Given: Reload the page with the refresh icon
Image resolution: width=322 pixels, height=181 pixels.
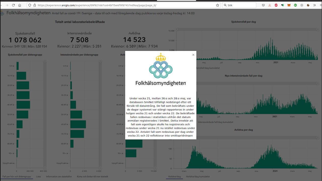Looking at the screenshot, I should 13,5.
